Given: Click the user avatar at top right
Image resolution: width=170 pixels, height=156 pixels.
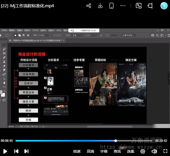Looking at the screenshot, I should [164, 6].
